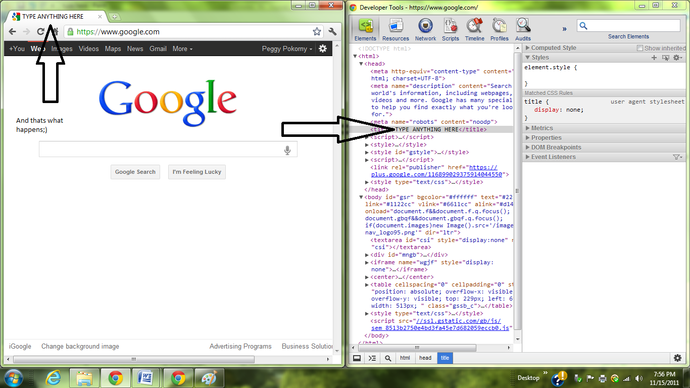Select the head breadcrumb
Image resolution: width=690 pixels, height=388 pixels.
(425, 358)
